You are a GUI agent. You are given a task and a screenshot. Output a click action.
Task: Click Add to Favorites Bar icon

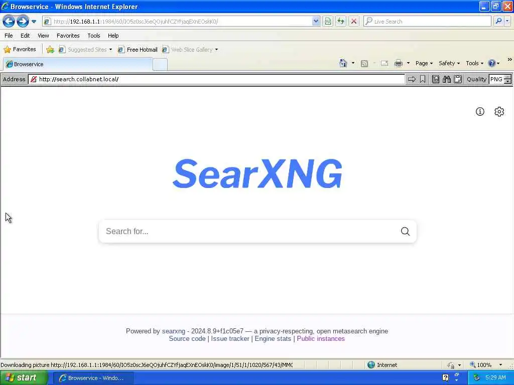[x=50, y=50]
